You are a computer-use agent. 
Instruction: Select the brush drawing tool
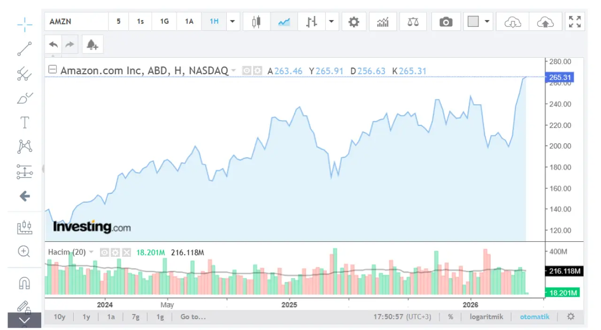point(24,98)
